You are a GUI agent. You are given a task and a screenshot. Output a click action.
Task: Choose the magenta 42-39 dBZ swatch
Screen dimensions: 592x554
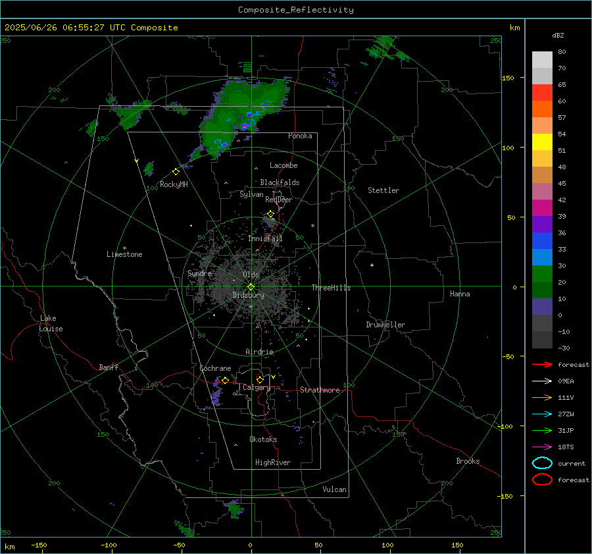[x=542, y=208]
